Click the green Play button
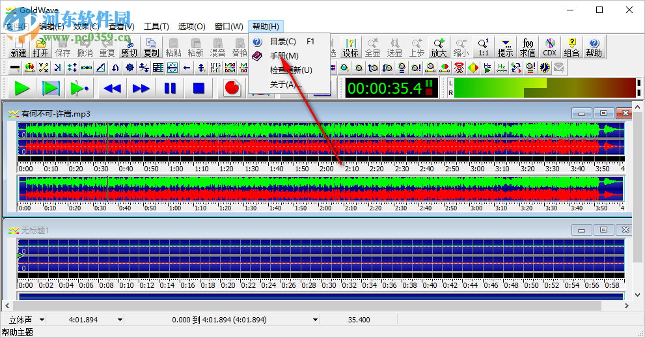The height and width of the screenshot is (338, 645). [x=22, y=88]
